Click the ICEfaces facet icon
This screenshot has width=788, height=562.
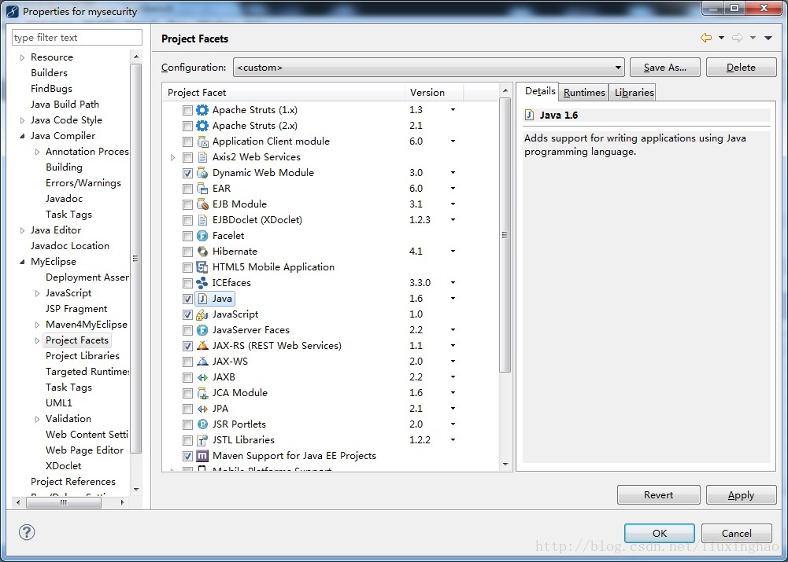[202, 283]
